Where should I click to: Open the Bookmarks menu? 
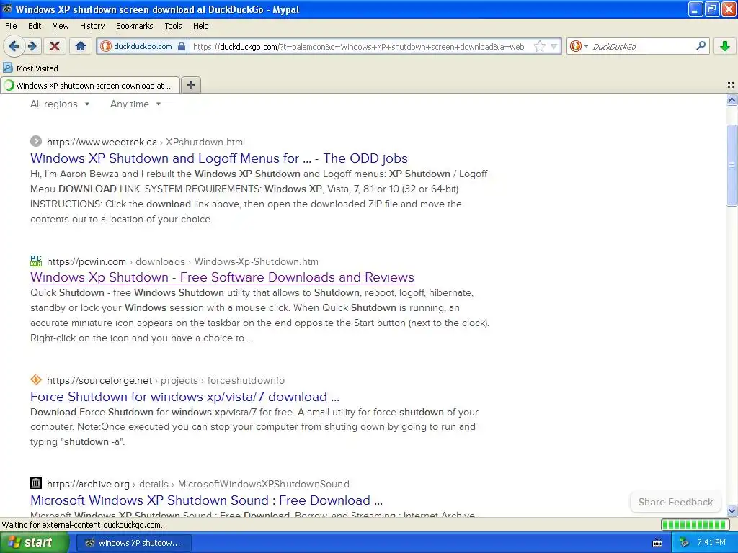pos(134,26)
